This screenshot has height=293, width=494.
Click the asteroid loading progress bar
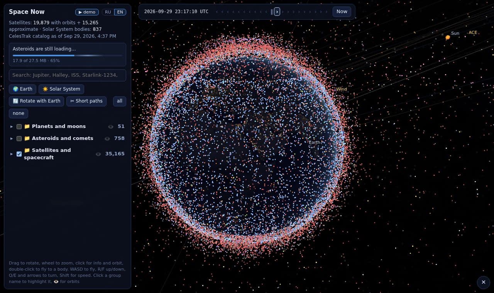click(68, 56)
